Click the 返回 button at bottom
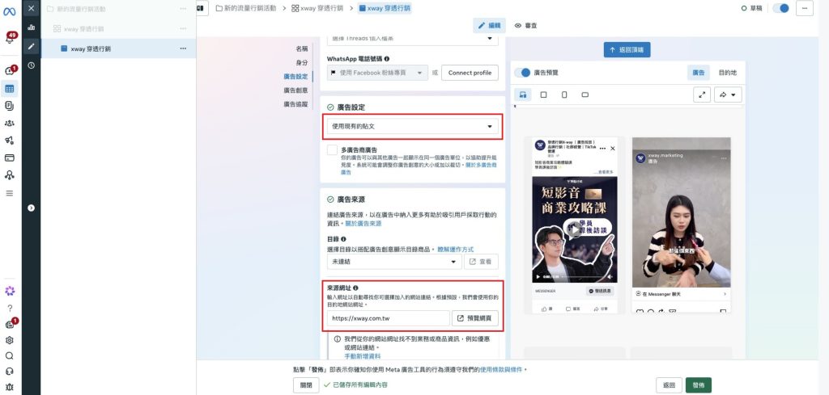This screenshot has width=829, height=395. pos(669,385)
